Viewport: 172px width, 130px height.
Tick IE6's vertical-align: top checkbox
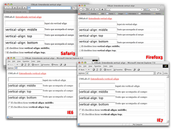(x=9, y=107)
